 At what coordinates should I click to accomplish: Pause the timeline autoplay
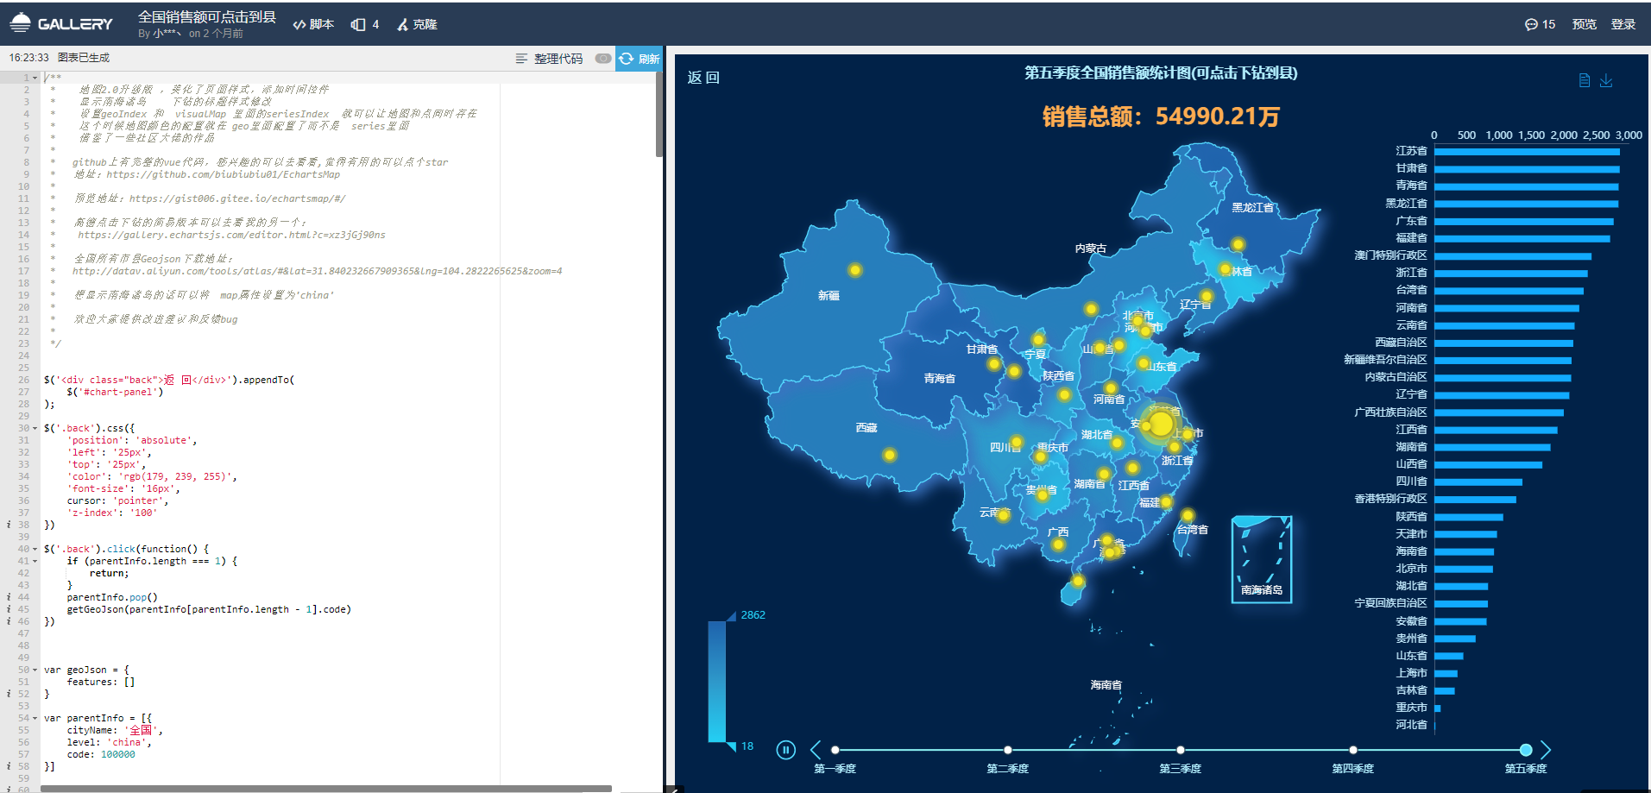pyautogui.click(x=785, y=750)
